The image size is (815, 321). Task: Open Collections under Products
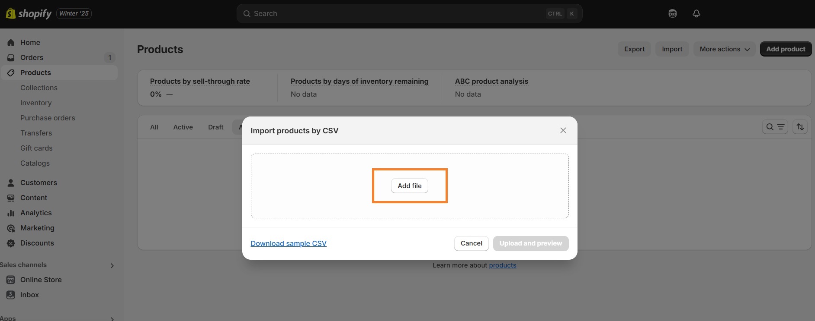[x=39, y=88]
